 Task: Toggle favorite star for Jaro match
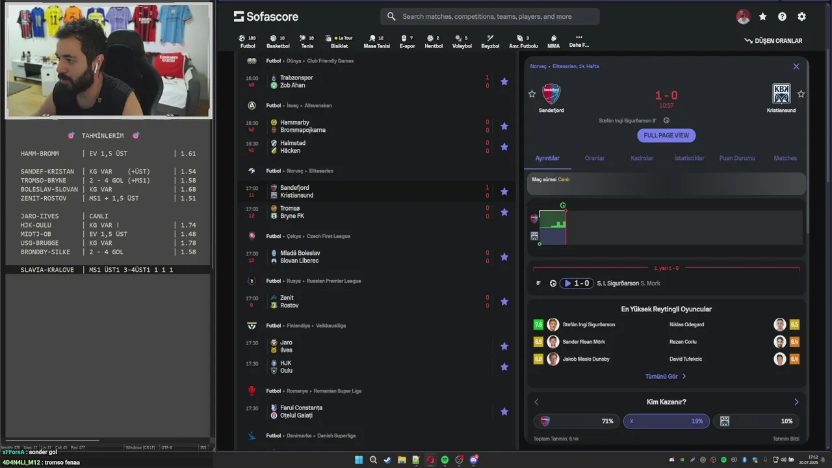point(504,346)
